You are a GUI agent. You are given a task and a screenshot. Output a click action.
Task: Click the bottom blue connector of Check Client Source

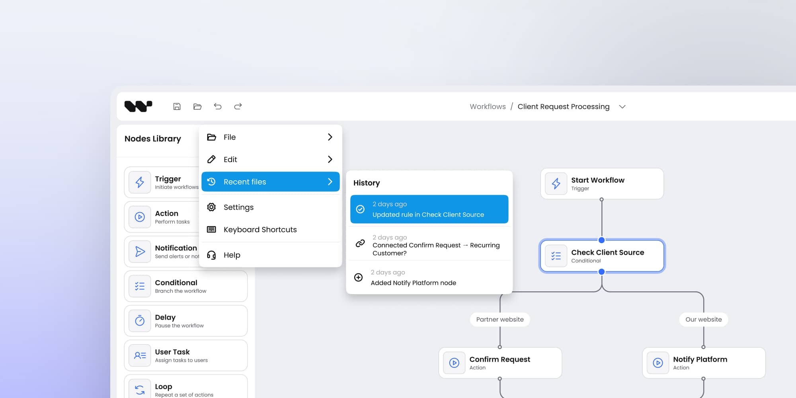click(602, 272)
